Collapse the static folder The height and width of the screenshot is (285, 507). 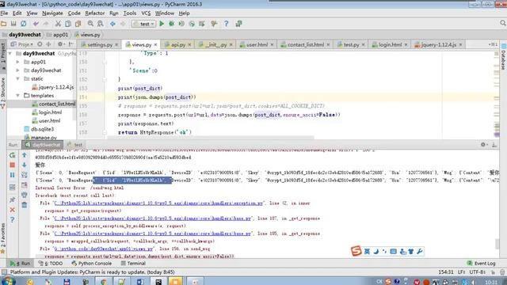click(17, 78)
